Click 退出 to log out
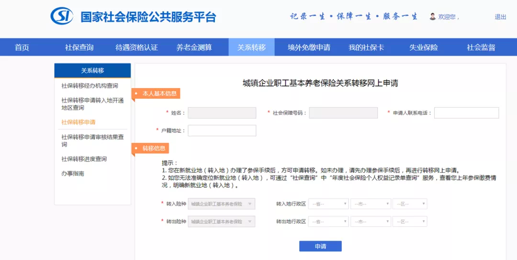Image resolution: width=517 pixels, height=260 pixels. [500, 17]
